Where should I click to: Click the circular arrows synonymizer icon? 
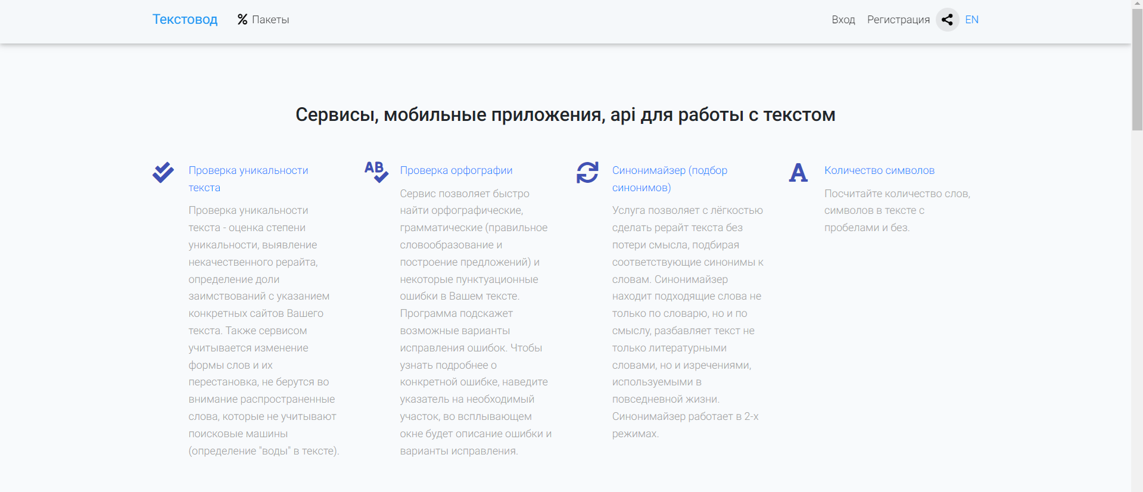point(587,172)
